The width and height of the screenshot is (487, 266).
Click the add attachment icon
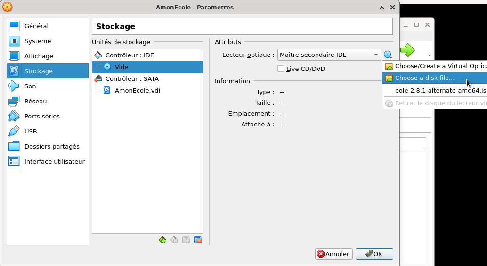[x=186, y=240]
